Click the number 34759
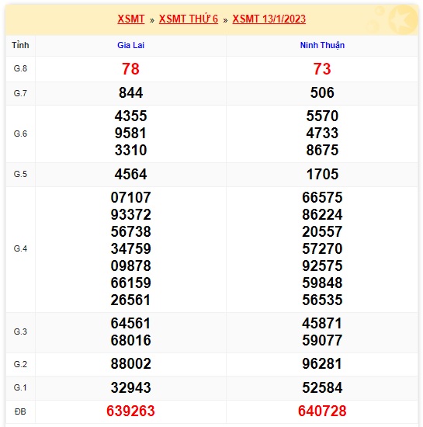Screen dimensions: 423x427 130,249
